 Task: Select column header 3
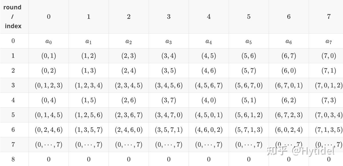pos(169,17)
